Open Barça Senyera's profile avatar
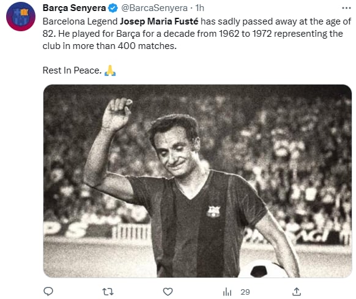Screen dimensions: 356x299 tap(21, 17)
